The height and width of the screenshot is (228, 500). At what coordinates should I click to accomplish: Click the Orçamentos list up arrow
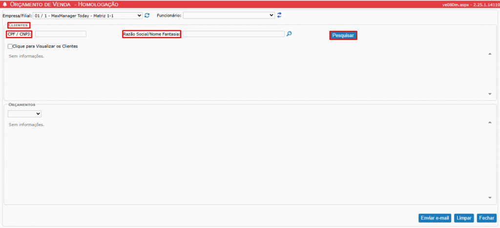coord(490,122)
